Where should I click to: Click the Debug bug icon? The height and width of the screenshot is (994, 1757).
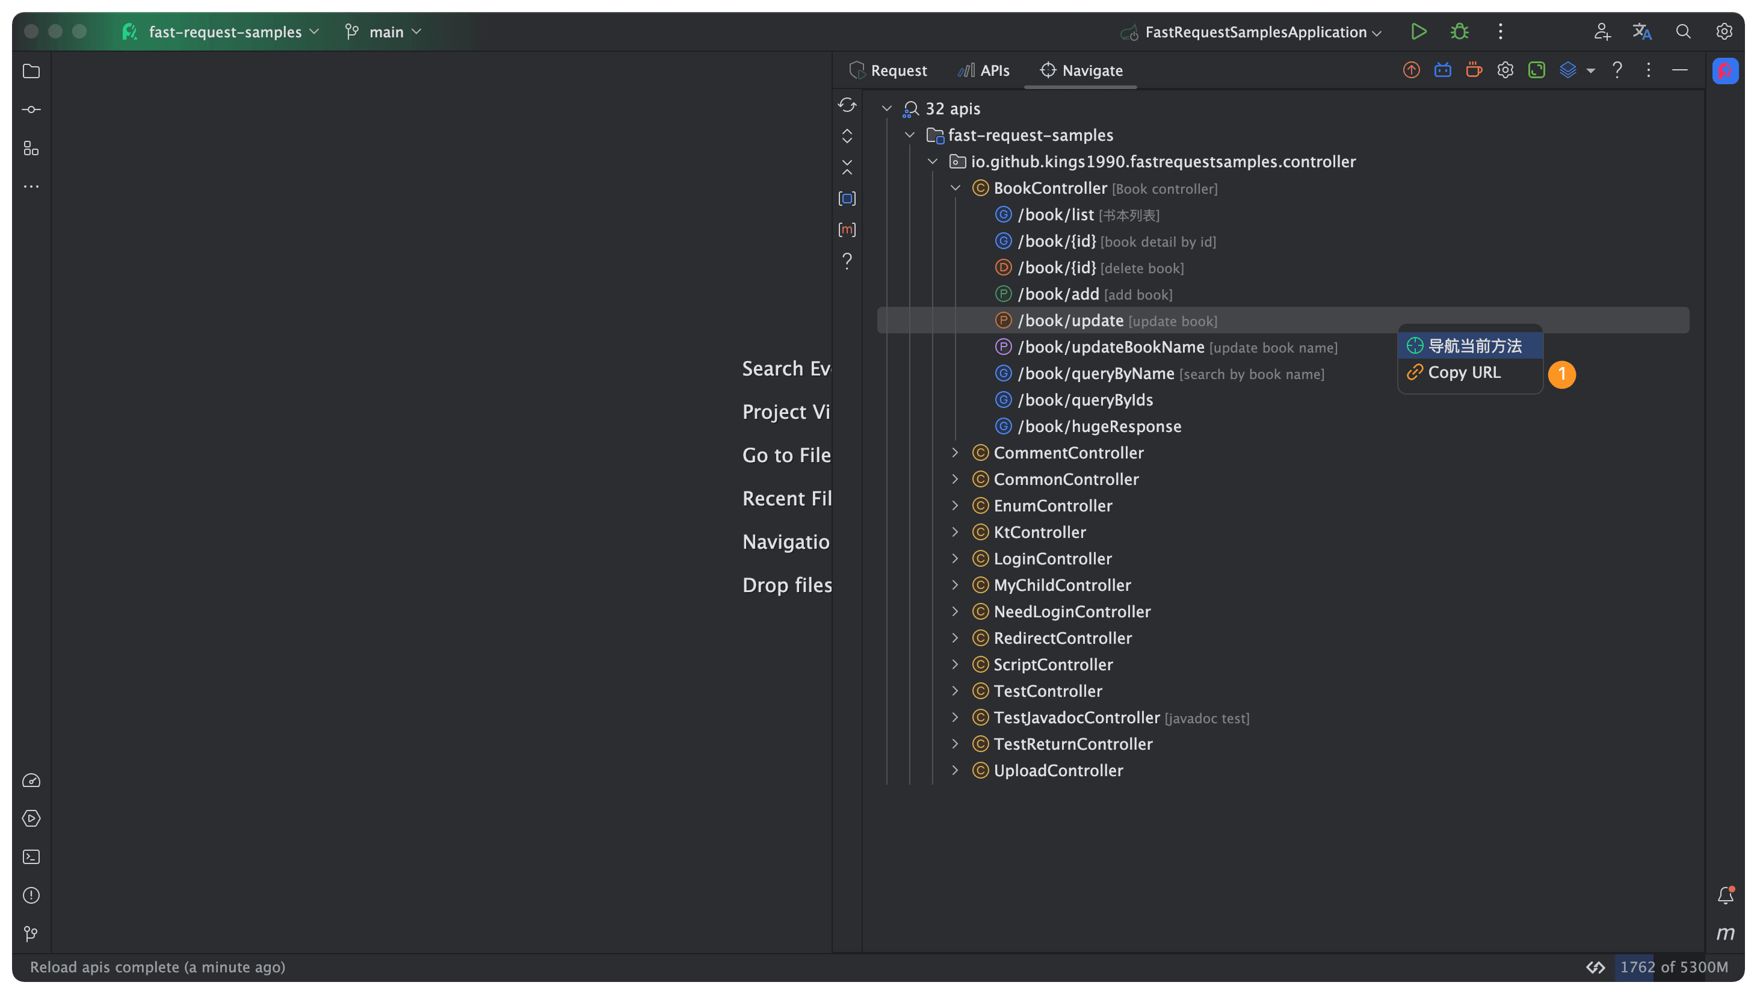click(1459, 31)
